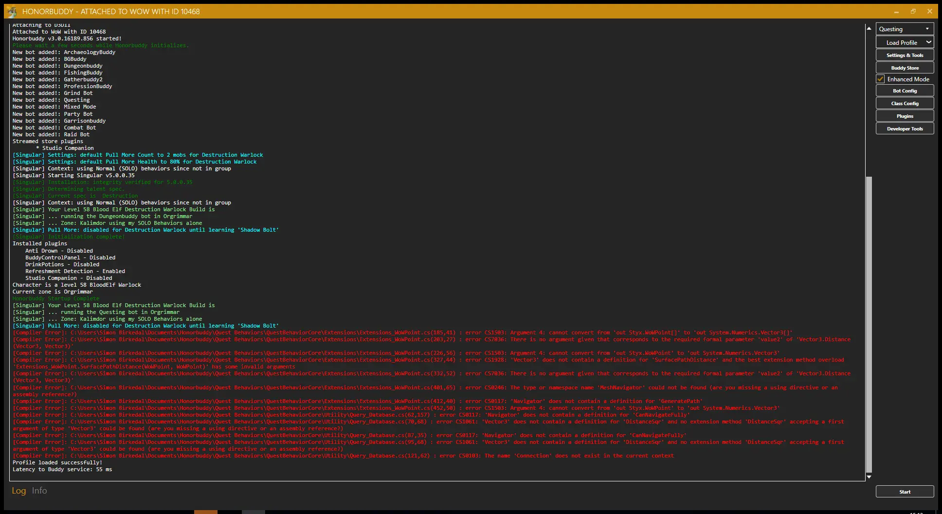942x514 pixels.
Task: Click the '* Studio Companion' line
Action: 65,148
